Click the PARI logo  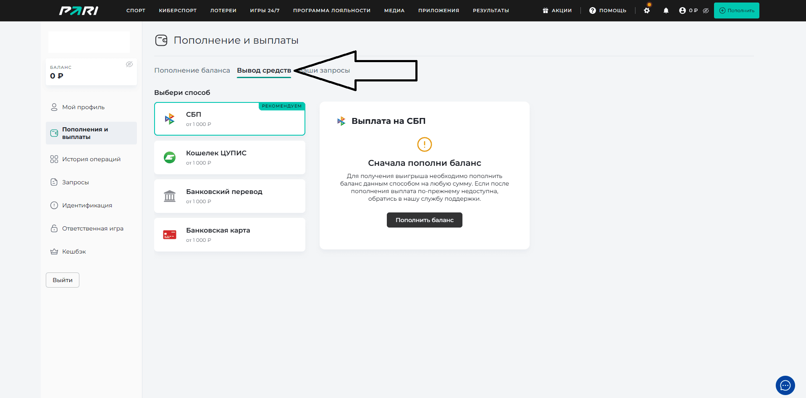tap(79, 10)
